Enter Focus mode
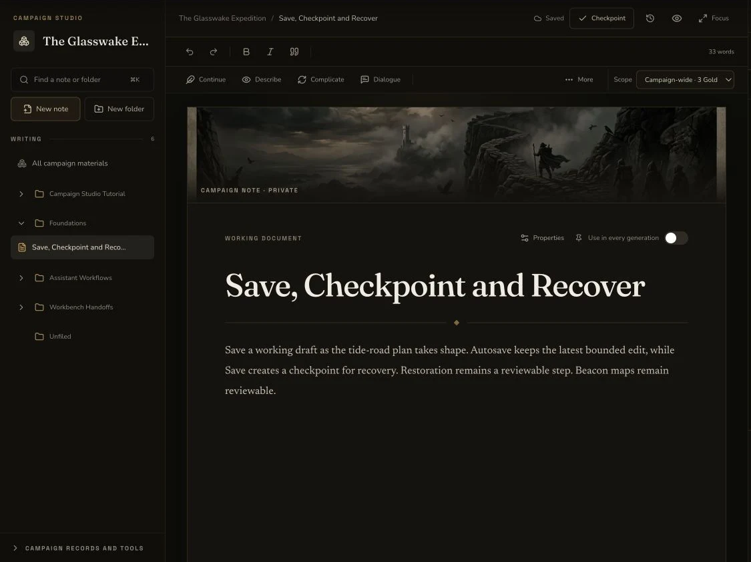Image resolution: width=751 pixels, height=562 pixels. click(x=714, y=18)
